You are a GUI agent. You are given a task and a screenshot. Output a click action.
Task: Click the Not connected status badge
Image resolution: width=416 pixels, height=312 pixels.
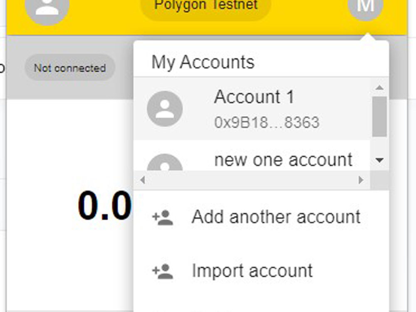tap(70, 68)
